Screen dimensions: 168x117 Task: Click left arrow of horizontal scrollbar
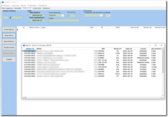point(23,98)
